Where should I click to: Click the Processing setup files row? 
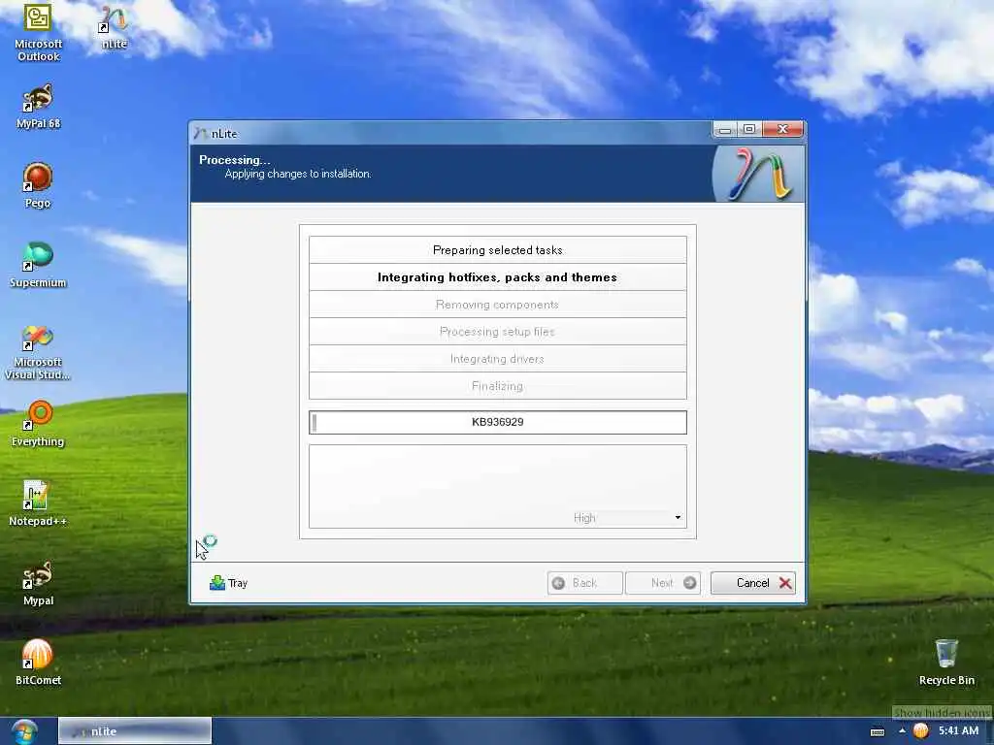pyautogui.click(x=498, y=332)
